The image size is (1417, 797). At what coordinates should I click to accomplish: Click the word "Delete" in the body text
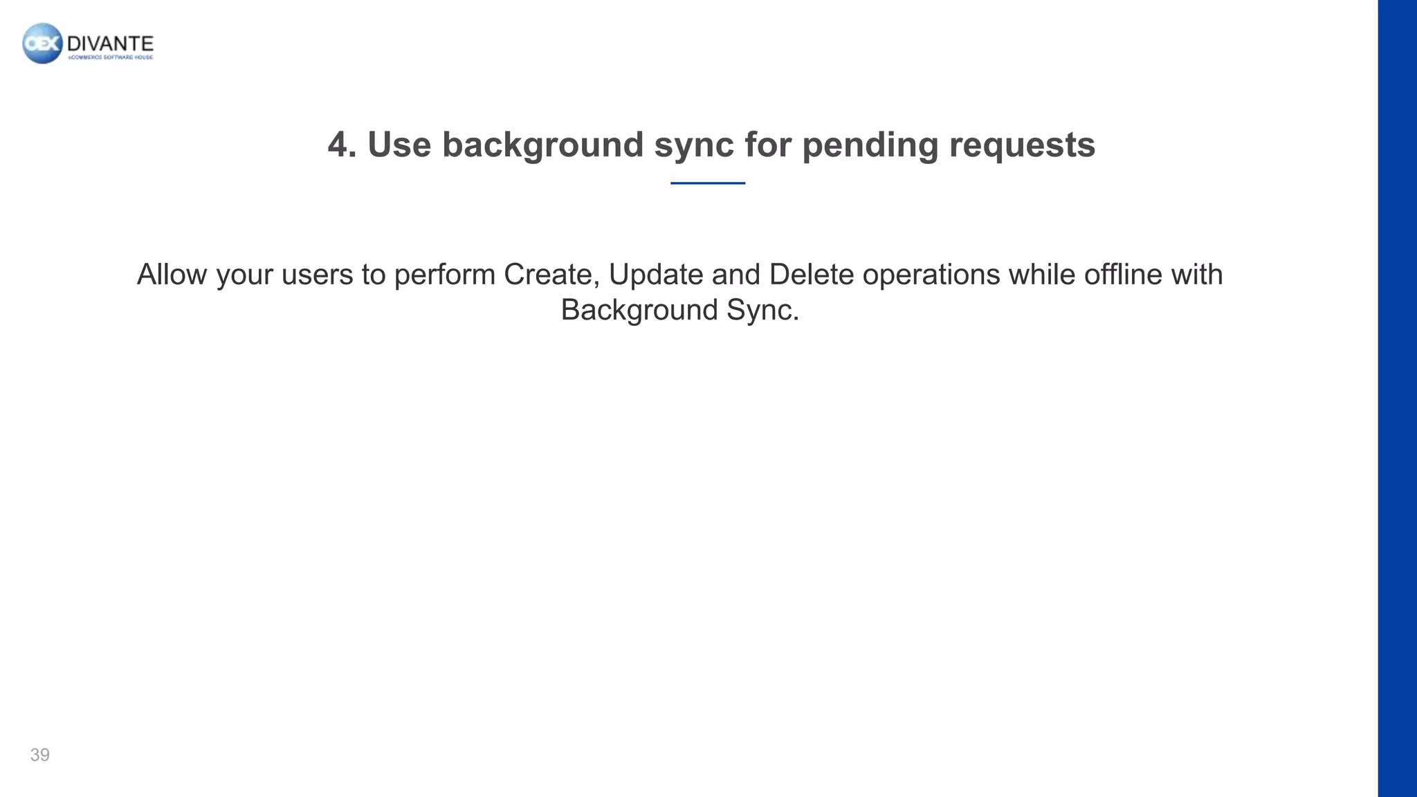[811, 275]
